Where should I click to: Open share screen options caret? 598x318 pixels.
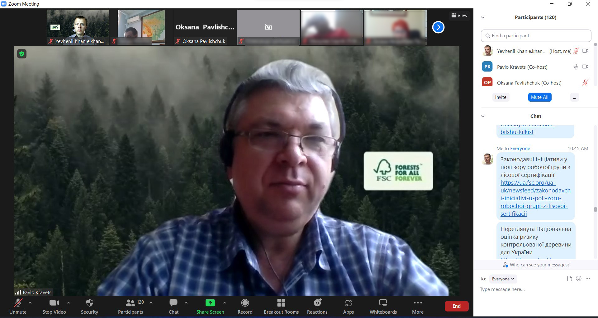tap(225, 302)
